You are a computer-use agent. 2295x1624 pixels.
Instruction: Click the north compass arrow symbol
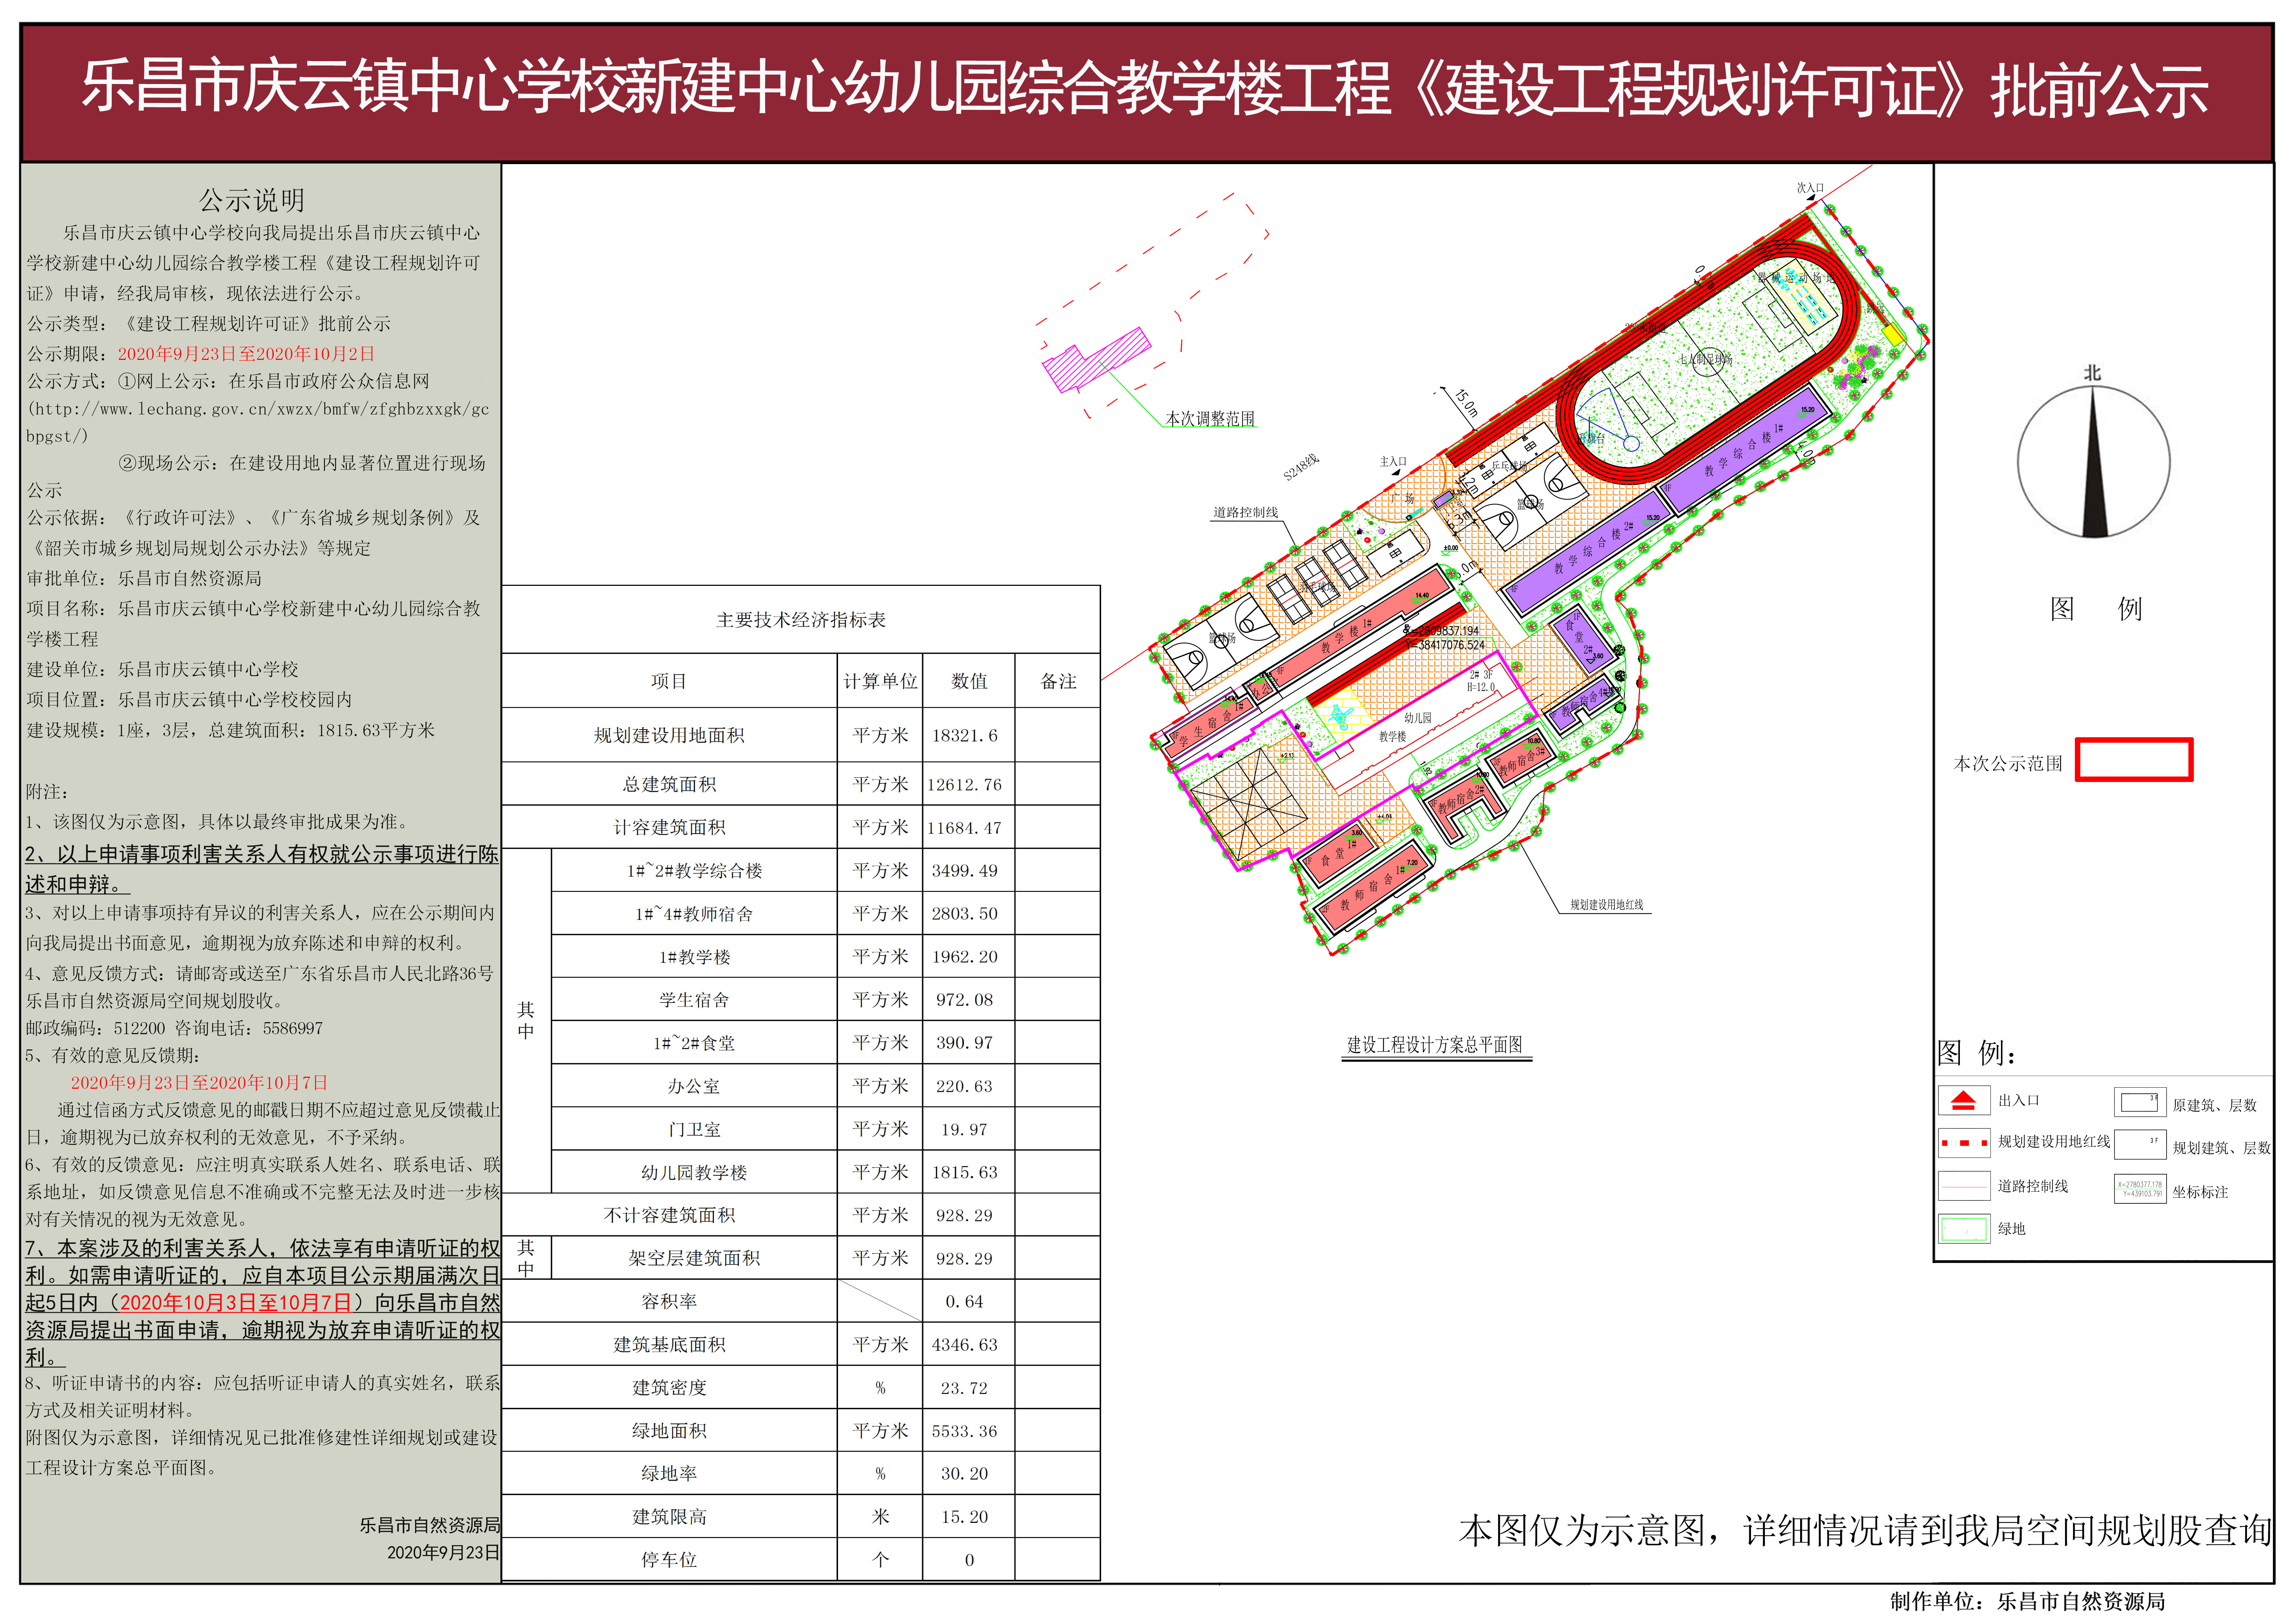[x=2093, y=462]
